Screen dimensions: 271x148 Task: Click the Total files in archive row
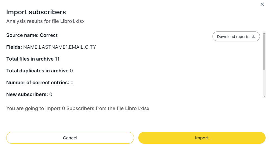click(x=33, y=59)
